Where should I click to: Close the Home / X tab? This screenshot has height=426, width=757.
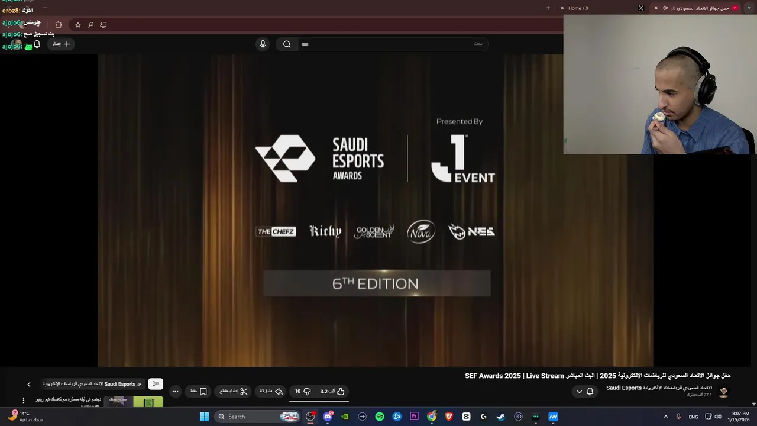(x=562, y=8)
